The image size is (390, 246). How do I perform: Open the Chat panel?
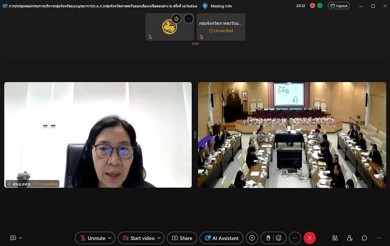364,238
